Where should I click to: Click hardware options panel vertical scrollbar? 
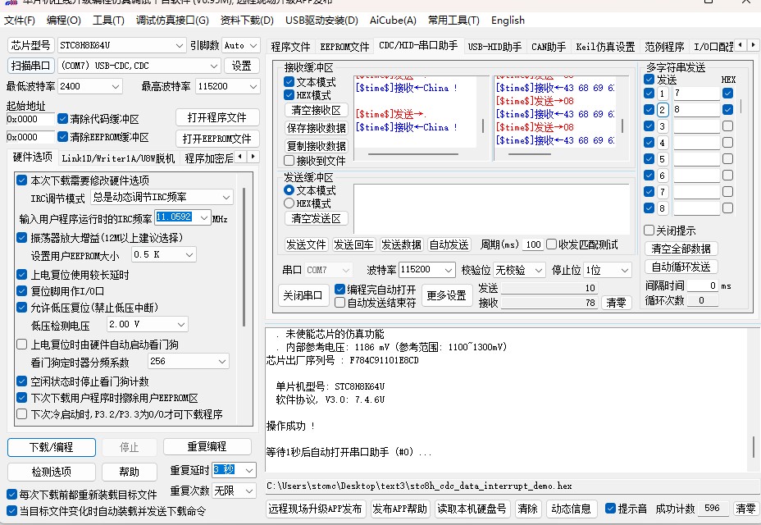244,258
